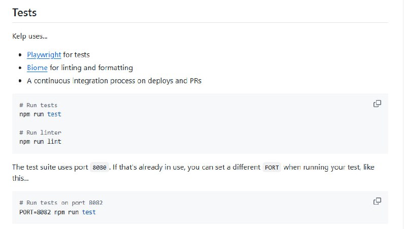Screen dimensions: 406x229
Task: Click the inline 8080 port code
Action: [x=99, y=168]
